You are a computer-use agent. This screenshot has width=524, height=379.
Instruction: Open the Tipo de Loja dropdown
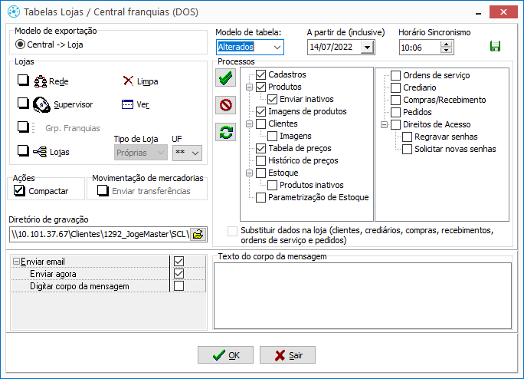pos(161,153)
